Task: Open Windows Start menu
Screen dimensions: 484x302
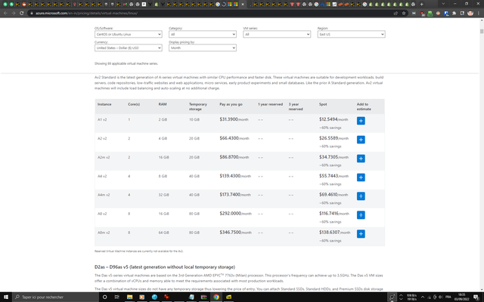Action: (x=5, y=297)
